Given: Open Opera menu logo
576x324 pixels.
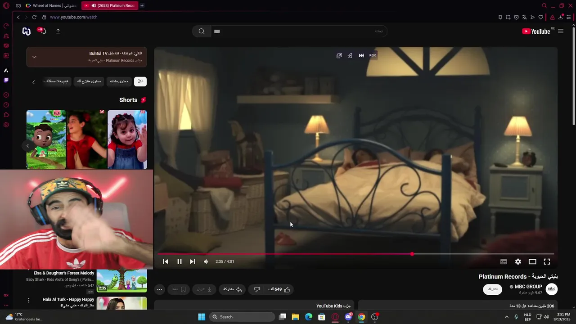Looking at the screenshot, I should click(x=6, y=5).
